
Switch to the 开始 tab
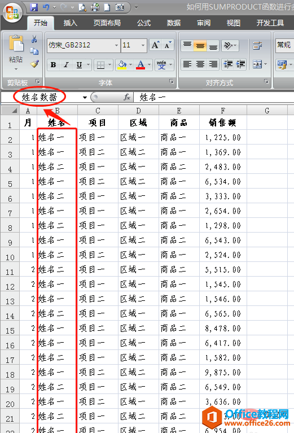point(40,23)
